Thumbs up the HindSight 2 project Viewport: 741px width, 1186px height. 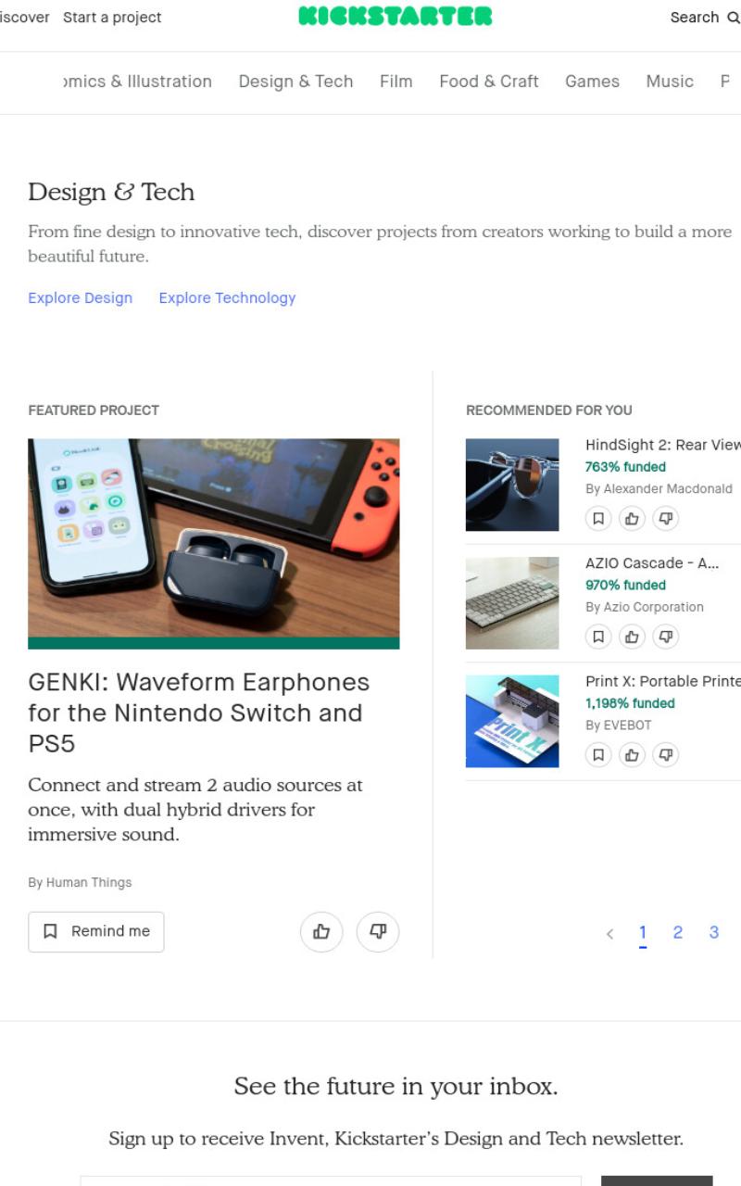pos(632,519)
